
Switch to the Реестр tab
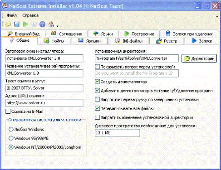167,41
